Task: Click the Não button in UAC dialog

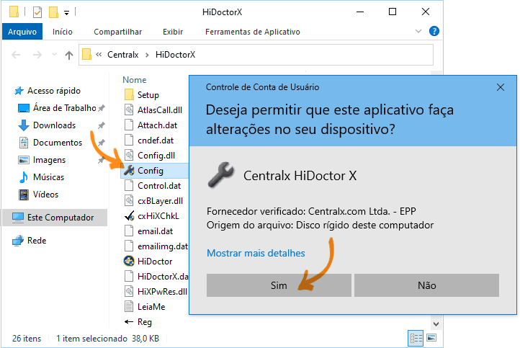Action: [x=426, y=285]
